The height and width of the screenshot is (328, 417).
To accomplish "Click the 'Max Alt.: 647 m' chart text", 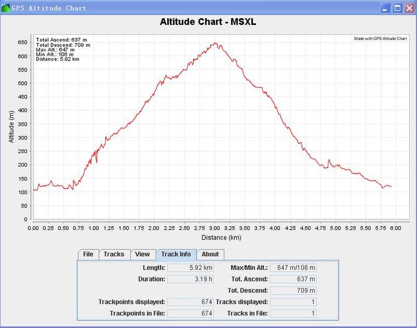I will point(55,49).
